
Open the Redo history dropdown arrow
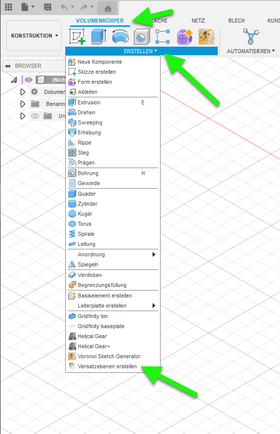click(92, 7)
